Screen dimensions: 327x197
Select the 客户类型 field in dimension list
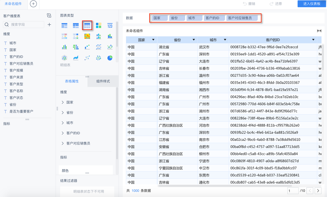click(16, 84)
